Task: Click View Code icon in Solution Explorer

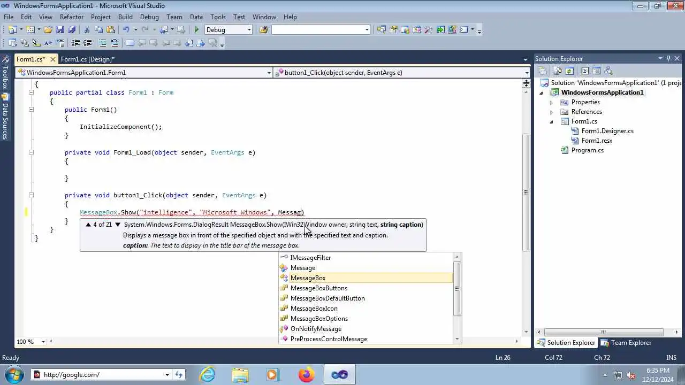Action: tap(584, 71)
